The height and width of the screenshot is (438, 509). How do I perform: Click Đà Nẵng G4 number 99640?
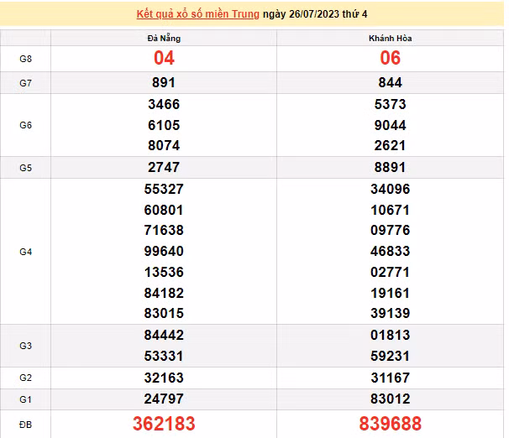point(164,251)
